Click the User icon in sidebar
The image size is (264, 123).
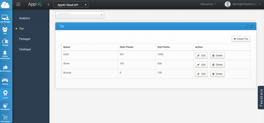point(5,30)
